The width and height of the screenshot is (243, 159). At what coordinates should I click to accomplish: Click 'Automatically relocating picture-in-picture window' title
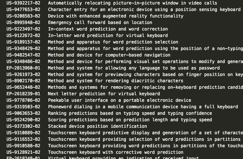click(132, 3)
